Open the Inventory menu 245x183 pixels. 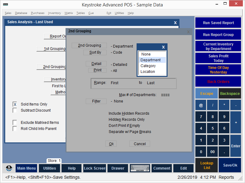(x=54, y=13)
